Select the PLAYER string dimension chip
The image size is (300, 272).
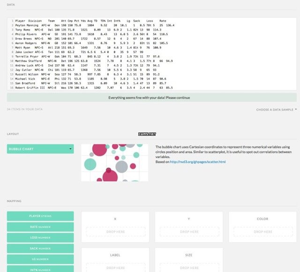40,216
